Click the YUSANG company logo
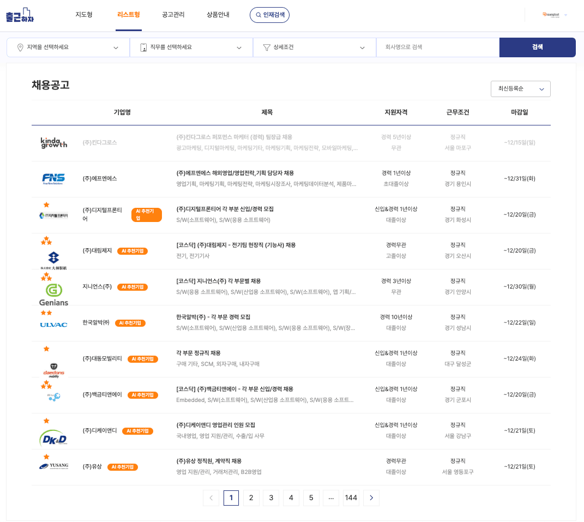 [x=53, y=466]
